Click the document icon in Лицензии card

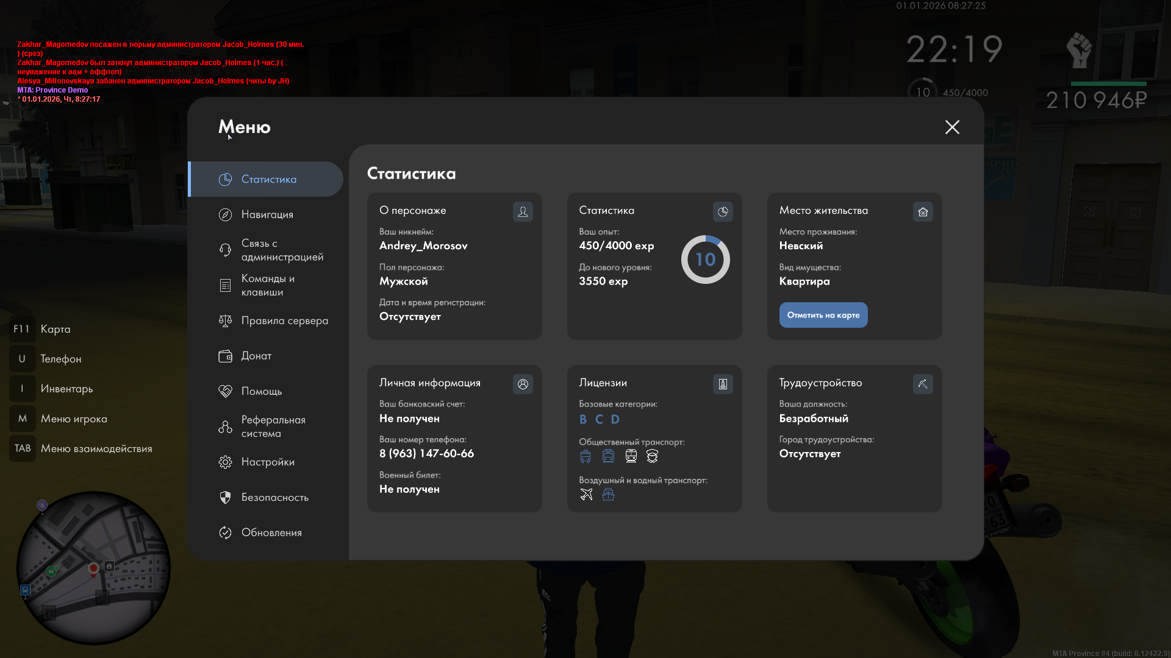coord(723,384)
